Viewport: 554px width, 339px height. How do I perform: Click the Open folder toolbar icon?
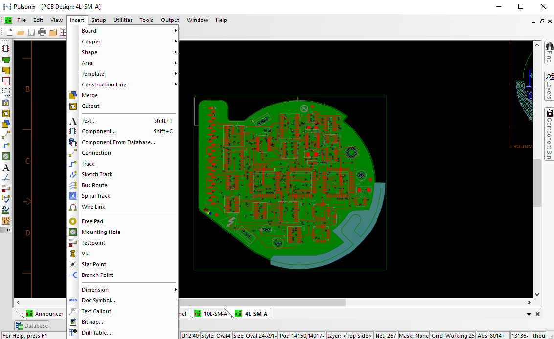[21, 32]
